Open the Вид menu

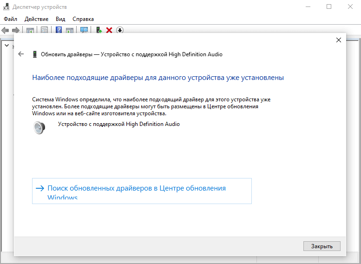tap(60, 19)
